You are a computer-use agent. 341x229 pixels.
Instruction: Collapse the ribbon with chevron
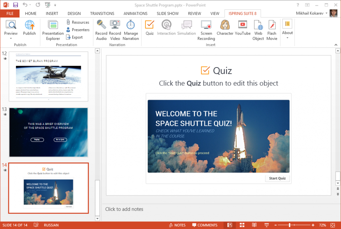tap(336, 45)
